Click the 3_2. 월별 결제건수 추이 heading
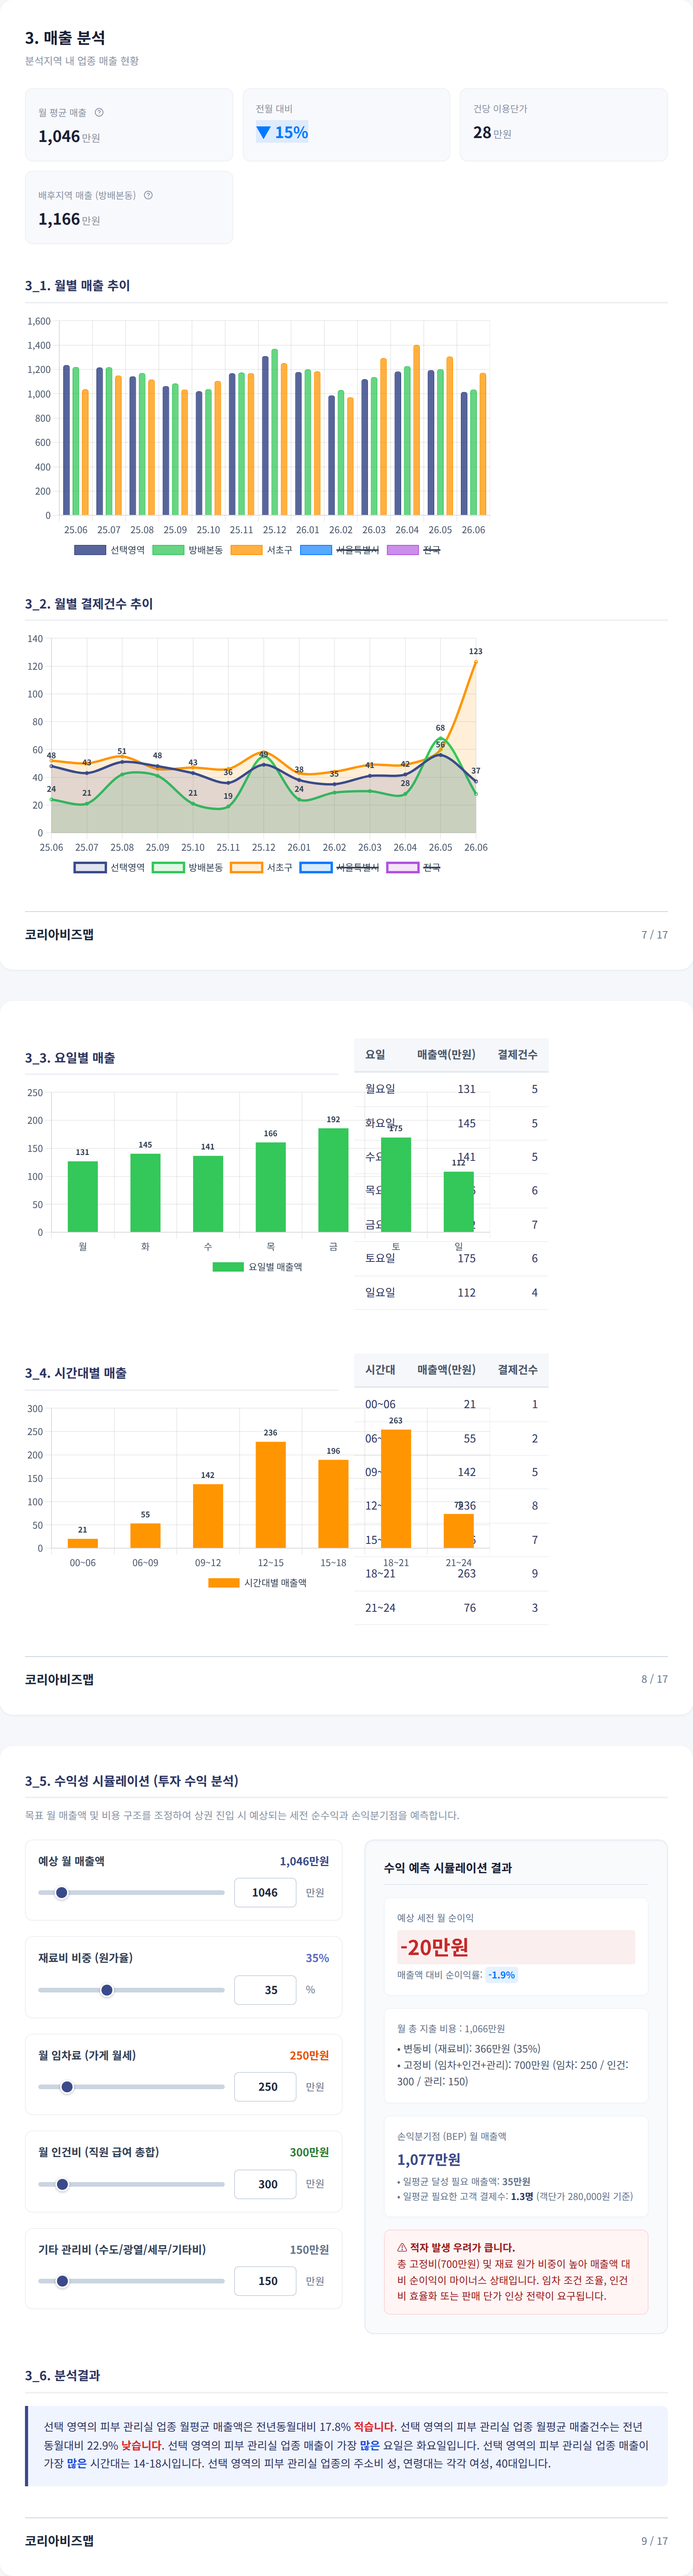Viewport: 693px width, 2576px height. click(89, 604)
